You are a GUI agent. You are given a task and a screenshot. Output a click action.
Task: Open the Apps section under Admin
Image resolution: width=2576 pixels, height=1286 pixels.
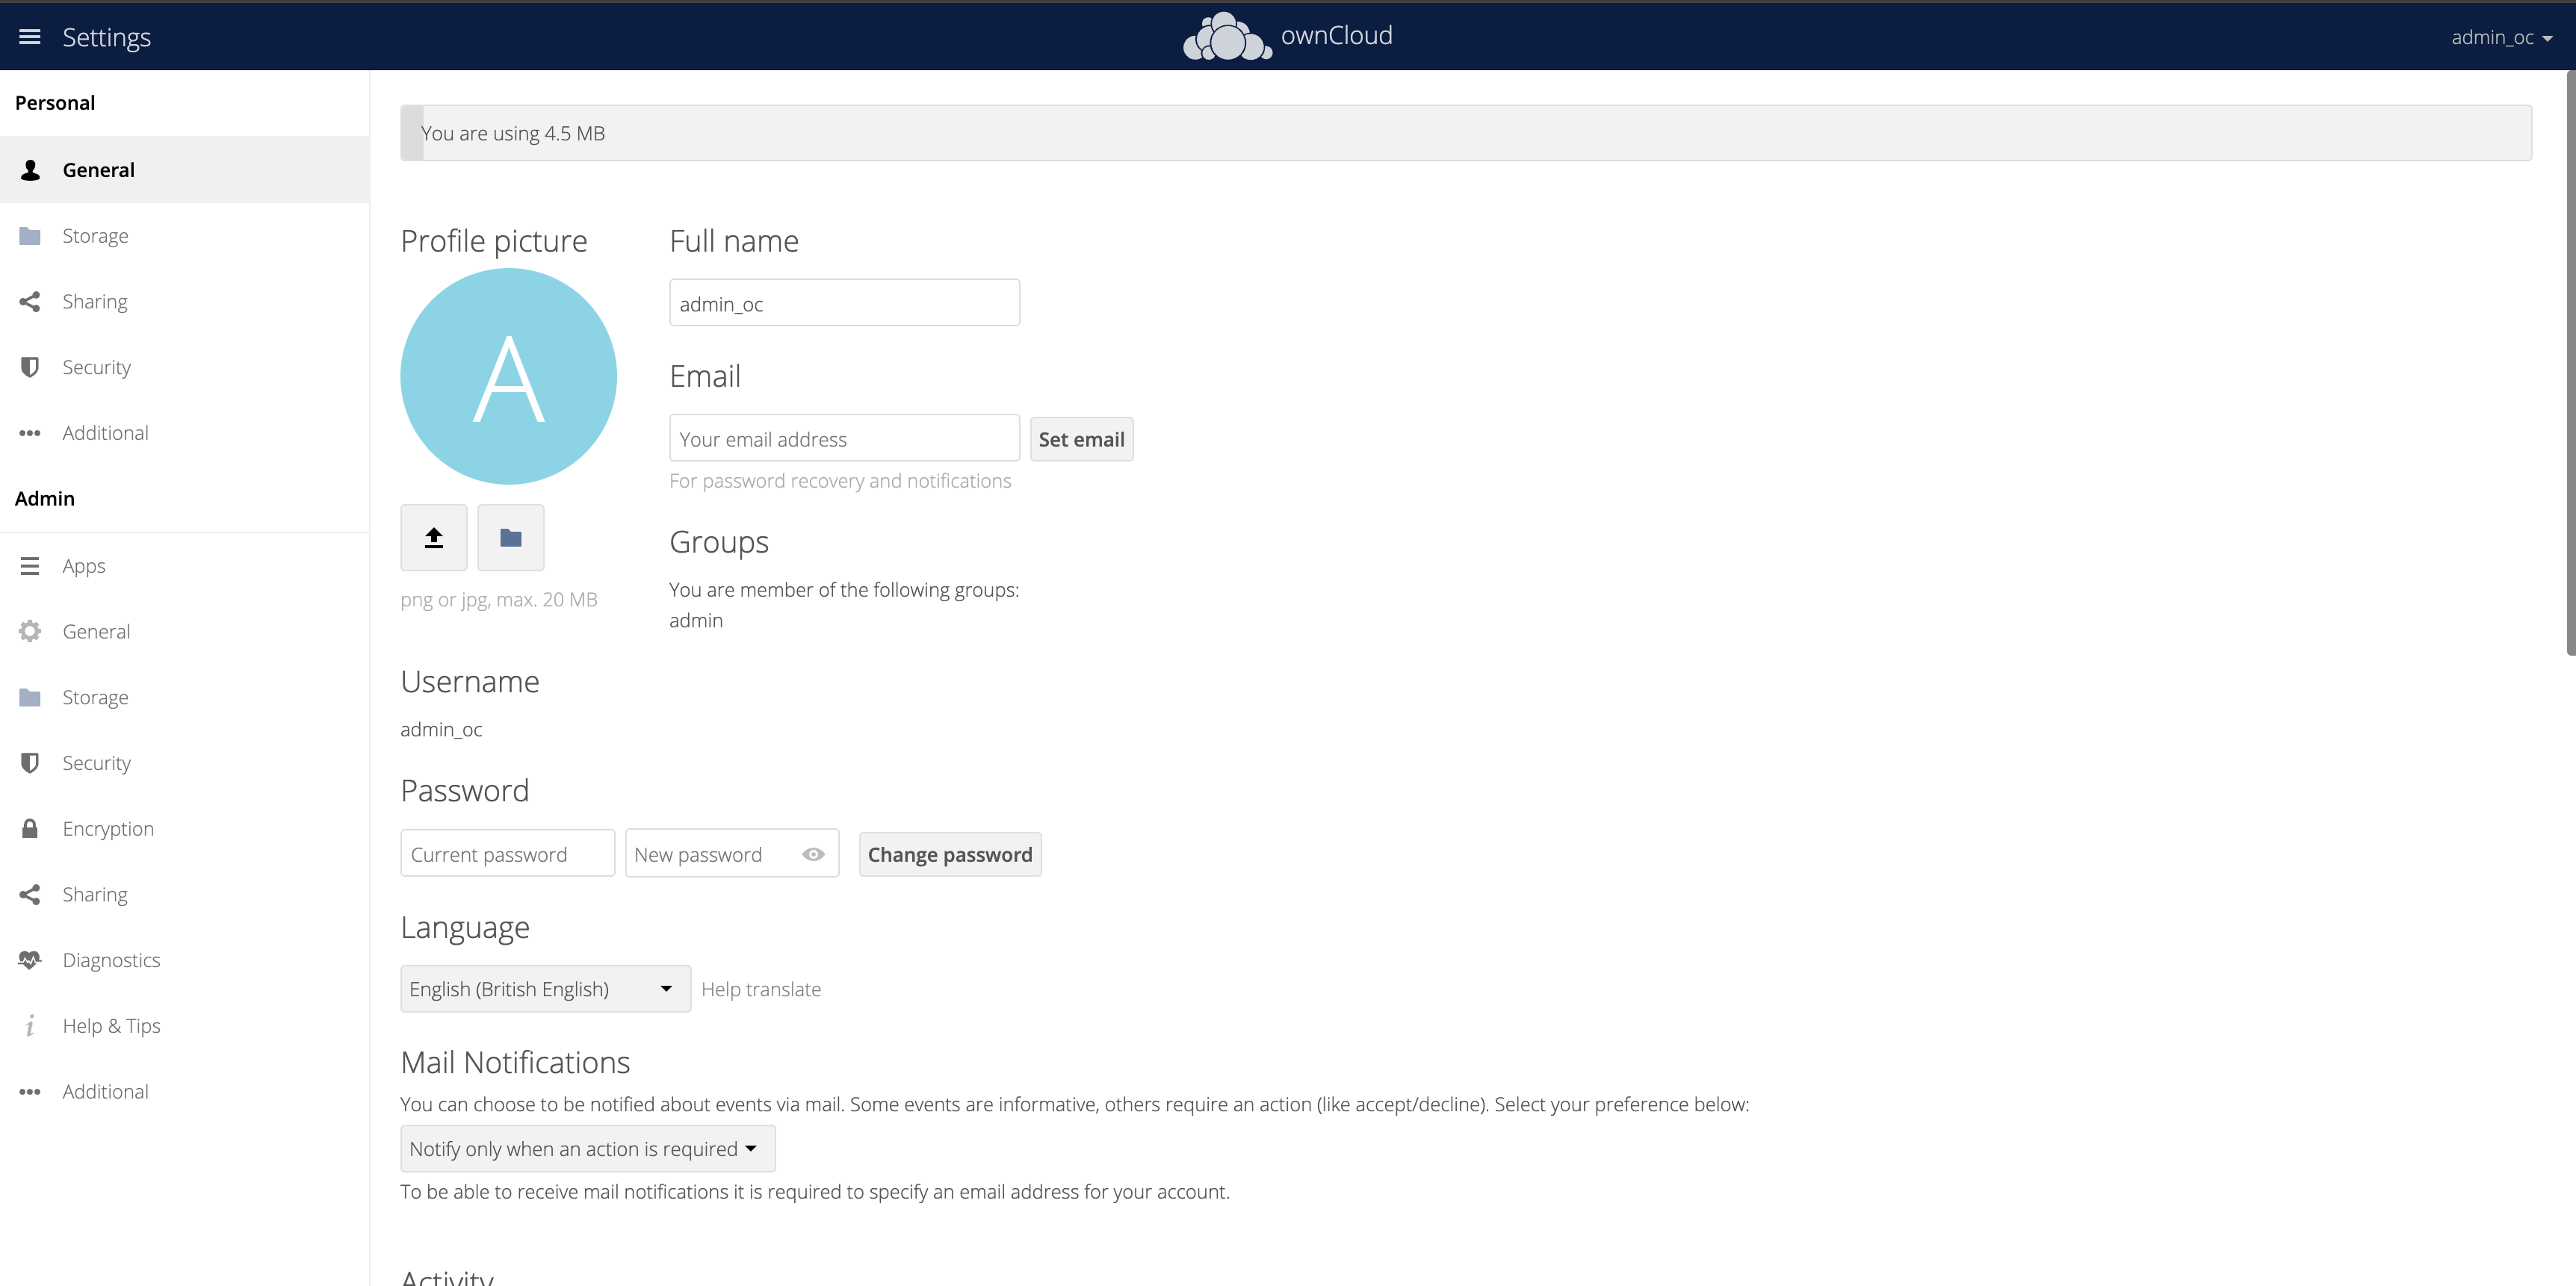tap(83, 565)
